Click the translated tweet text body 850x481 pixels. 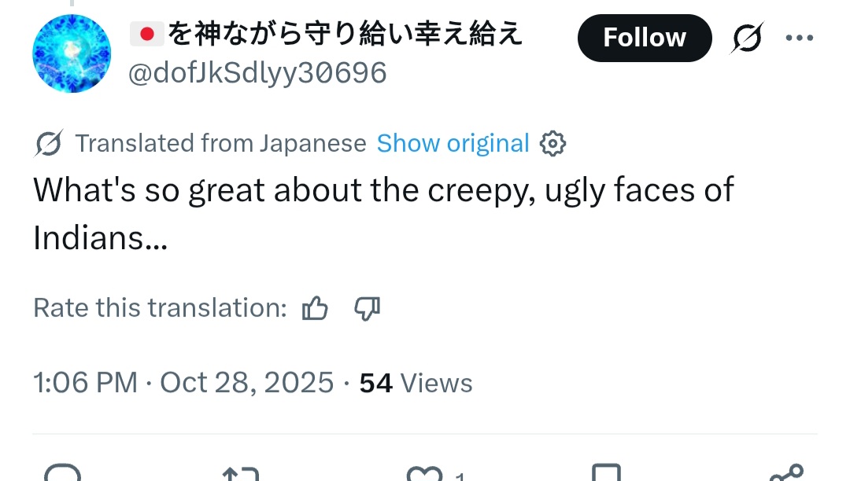[382, 214]
